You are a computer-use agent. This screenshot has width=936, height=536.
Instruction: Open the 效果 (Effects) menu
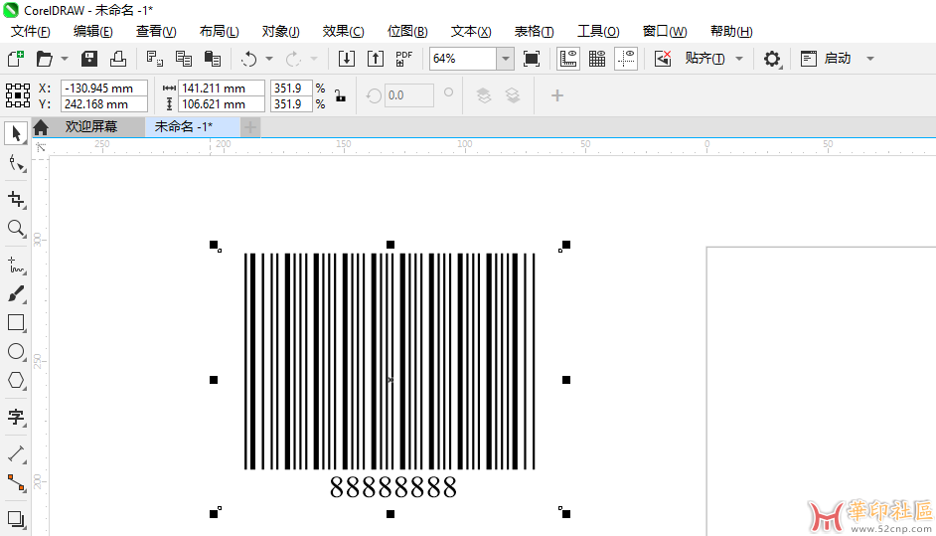343,31
